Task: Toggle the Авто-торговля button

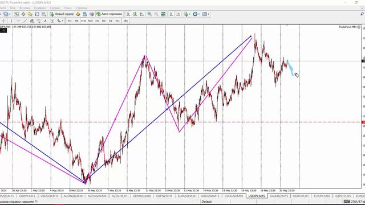Action: pos(109,14)
